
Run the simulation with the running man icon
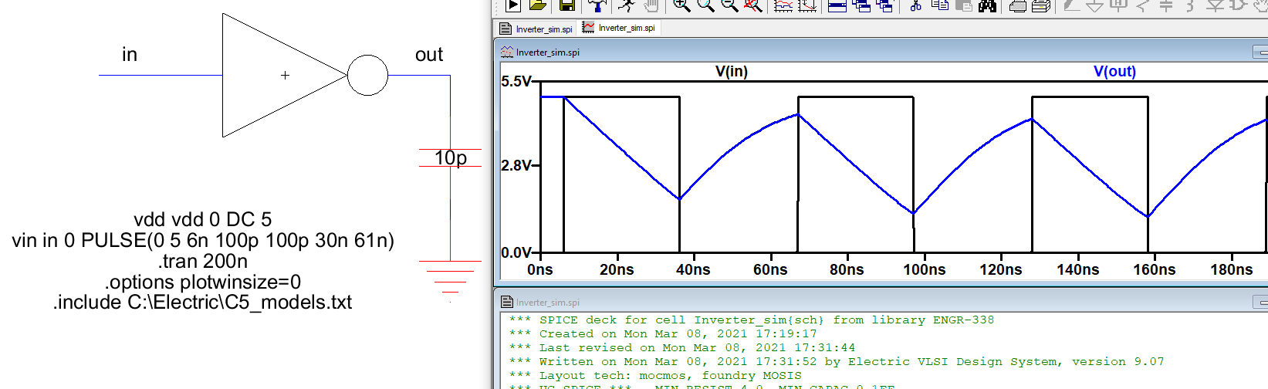(x=627, y=6)
